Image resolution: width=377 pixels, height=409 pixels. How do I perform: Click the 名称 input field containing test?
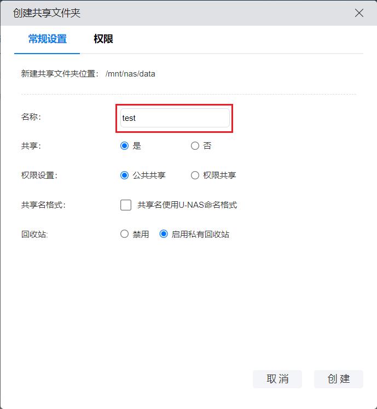[175, 118]
